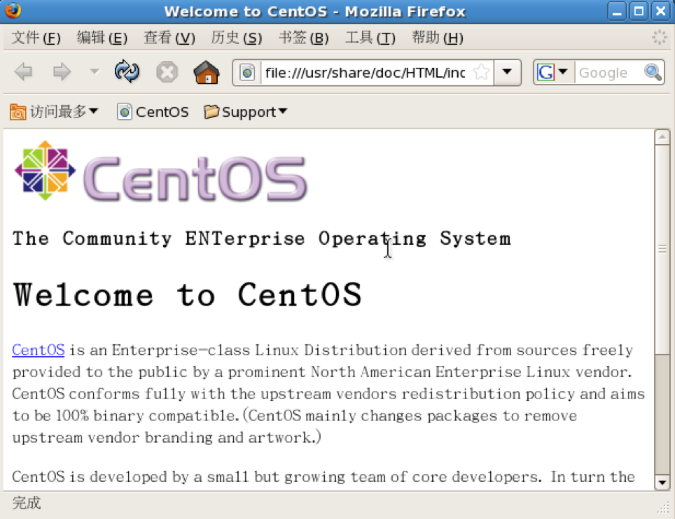Open the 帮助 (H) menu
Viewport: 675px width, 519px height.
tap(438, 38)
